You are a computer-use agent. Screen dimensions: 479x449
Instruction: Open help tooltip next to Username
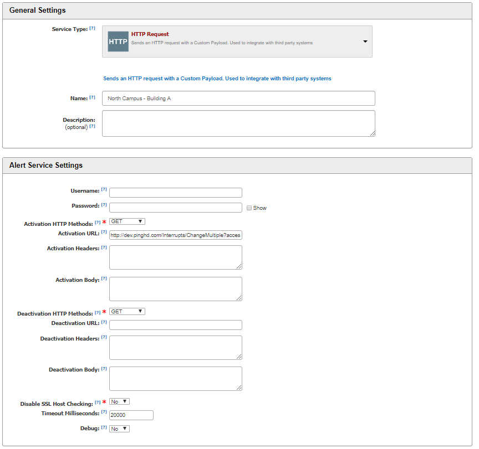pyautogui.click(x=104, y=189)
